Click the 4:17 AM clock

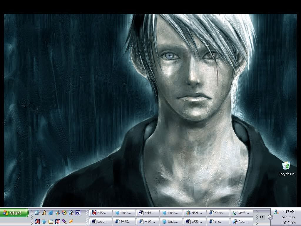click(288, 212)
